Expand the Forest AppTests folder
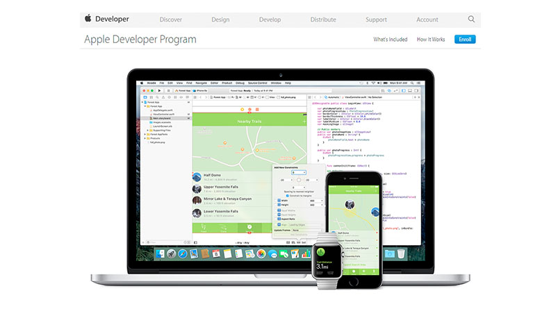 (145, 134)
